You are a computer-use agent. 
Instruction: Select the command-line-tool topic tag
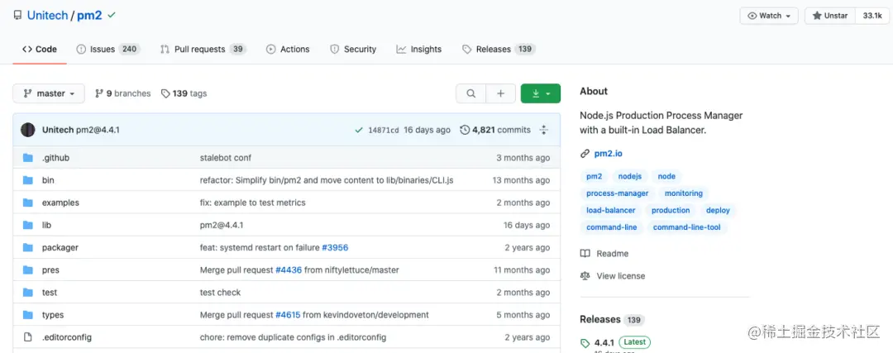coord(686,227)
